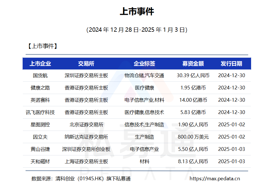Click the company name 国货航
The height and width of the screenshot is (190, 274).
pyautogui.click(x=40, y=75)
